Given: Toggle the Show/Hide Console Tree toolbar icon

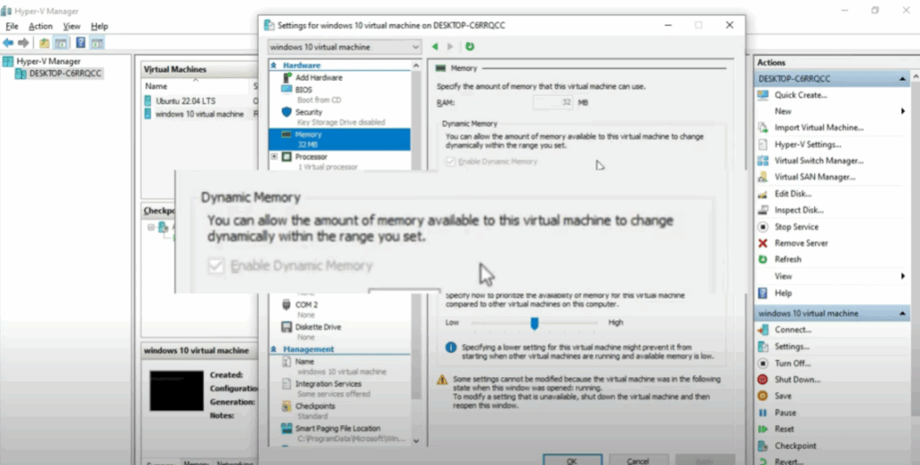Looking at the screenshot, I should [60, 43].
